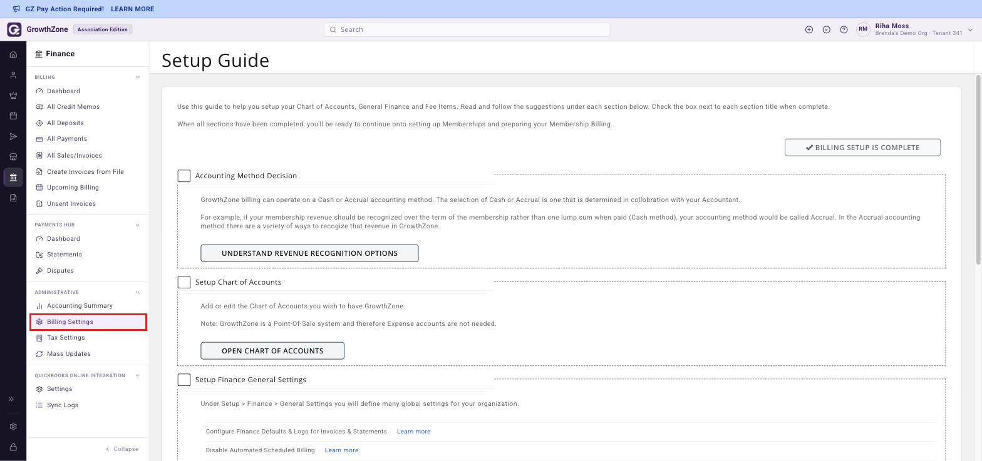Open the report document icon in the rail

pos(13,198)
